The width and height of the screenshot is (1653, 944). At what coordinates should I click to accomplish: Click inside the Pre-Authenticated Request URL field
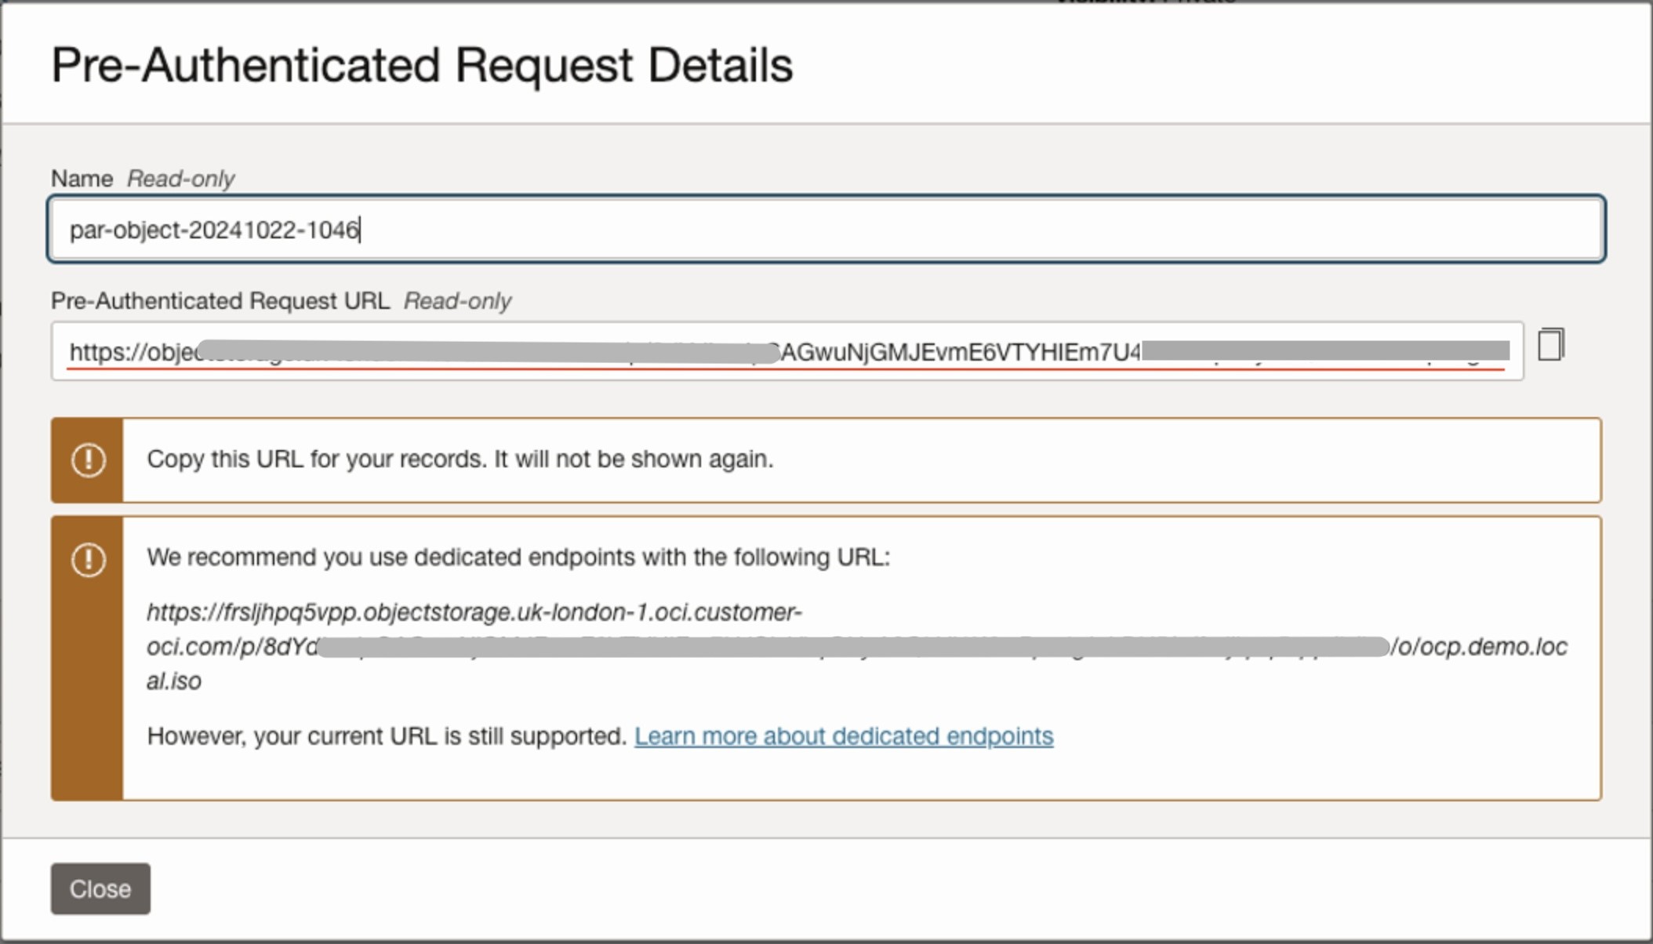click(787, 352)
